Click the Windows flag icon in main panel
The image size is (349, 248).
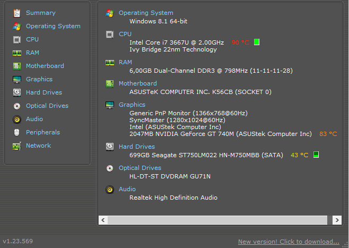(x=110, y=13)
